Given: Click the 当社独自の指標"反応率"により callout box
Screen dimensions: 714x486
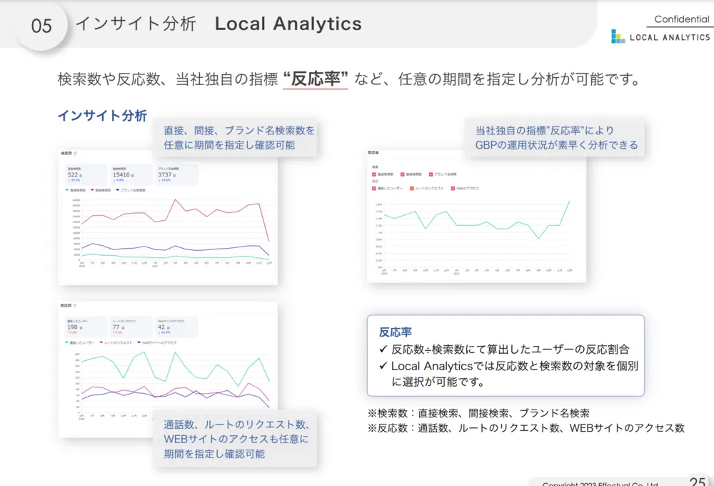Looking at the screenshot, I should [555, 138].
